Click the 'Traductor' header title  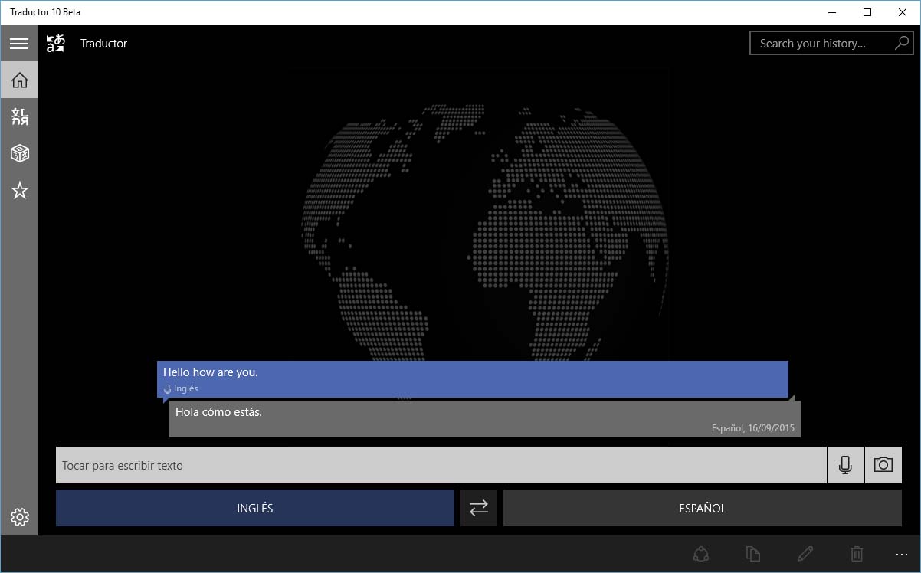pyautogui.click(x=104, y=44)
